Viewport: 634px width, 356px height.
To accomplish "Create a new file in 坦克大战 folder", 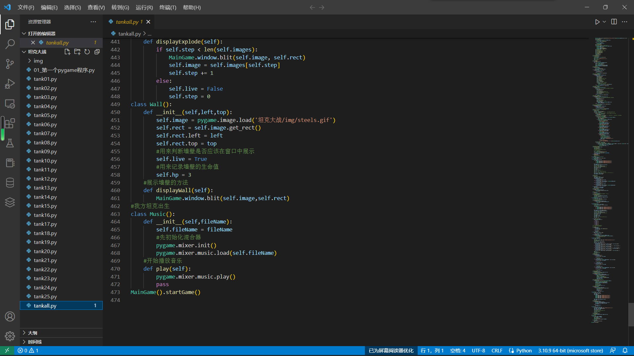I will [67, 52].
